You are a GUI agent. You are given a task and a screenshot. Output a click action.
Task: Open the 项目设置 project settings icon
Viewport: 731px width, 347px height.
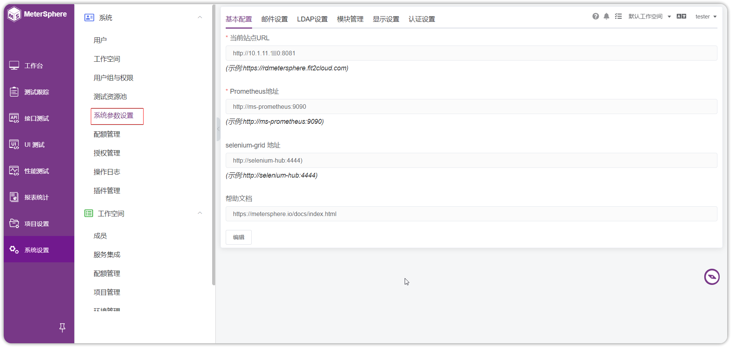tap(14, 224)
